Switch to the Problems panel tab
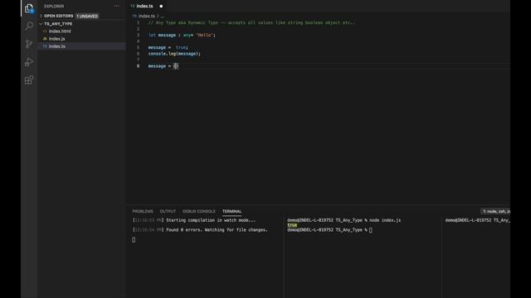 [x=143, y=211]
